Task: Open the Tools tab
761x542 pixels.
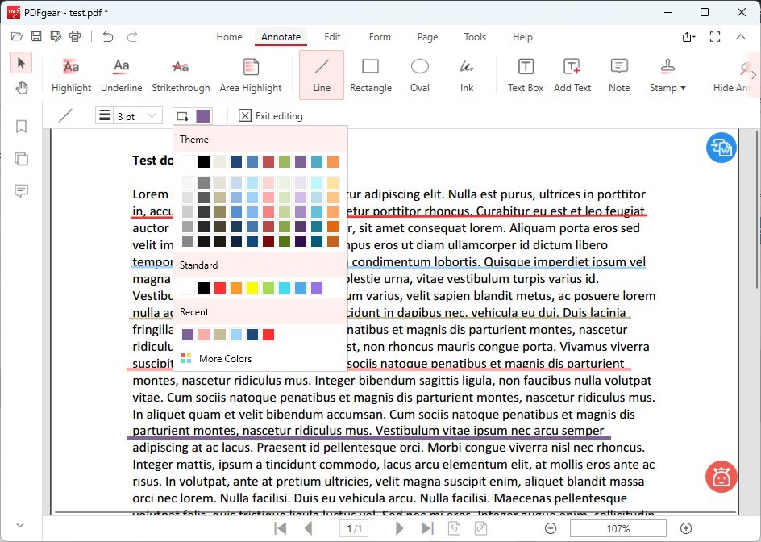Action: (x=475, y=37)
